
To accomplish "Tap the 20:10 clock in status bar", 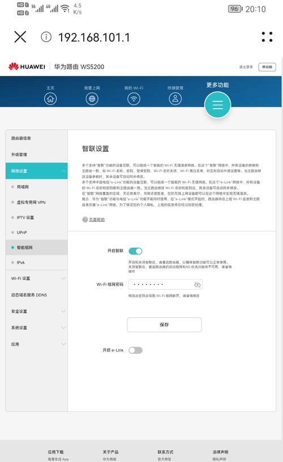I will tap(256, 9).
